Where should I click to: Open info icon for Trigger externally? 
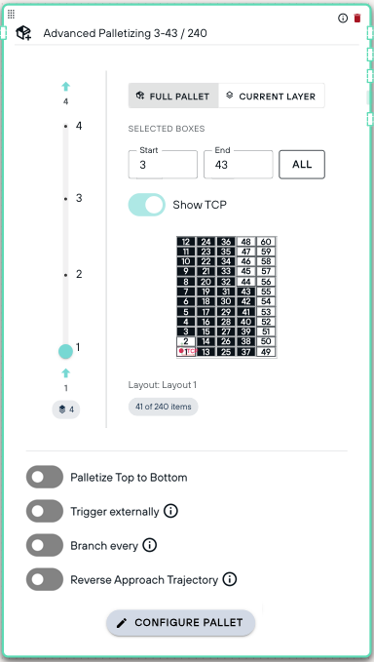pyautogui.click(x=170, y=511)
